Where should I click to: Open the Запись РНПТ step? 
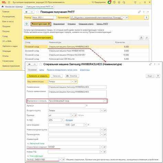pos(102,24)
